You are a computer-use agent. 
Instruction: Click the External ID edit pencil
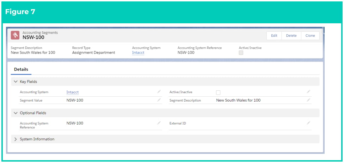(308, 123)
